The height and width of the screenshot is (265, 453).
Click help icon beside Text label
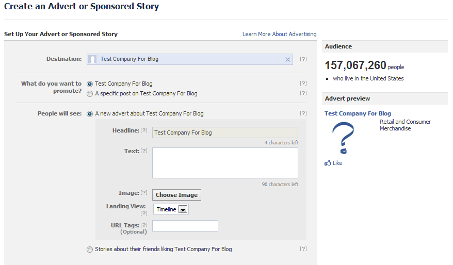click(x=144, y=151)
